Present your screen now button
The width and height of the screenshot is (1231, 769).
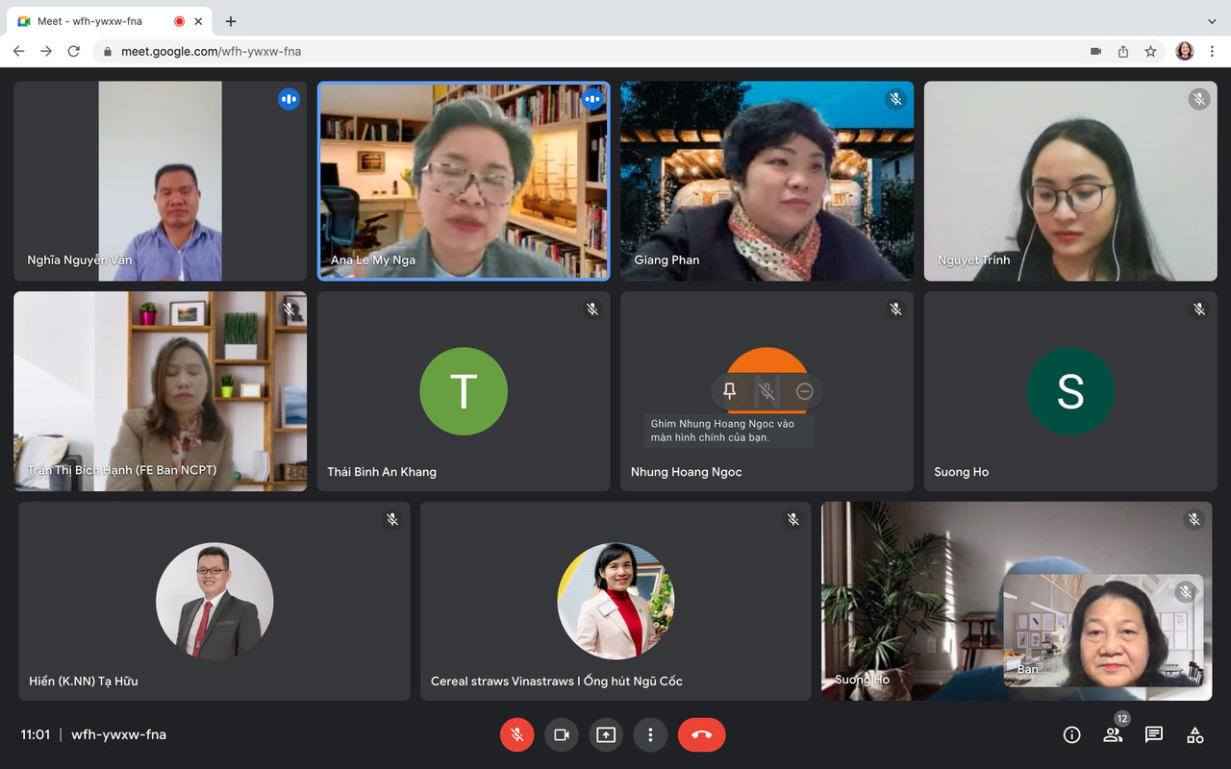coord(606,734)
